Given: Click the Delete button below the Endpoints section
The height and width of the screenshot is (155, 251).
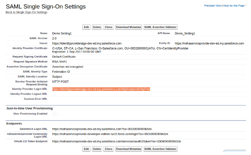Looking at the screenshot, I should [97, 149].
